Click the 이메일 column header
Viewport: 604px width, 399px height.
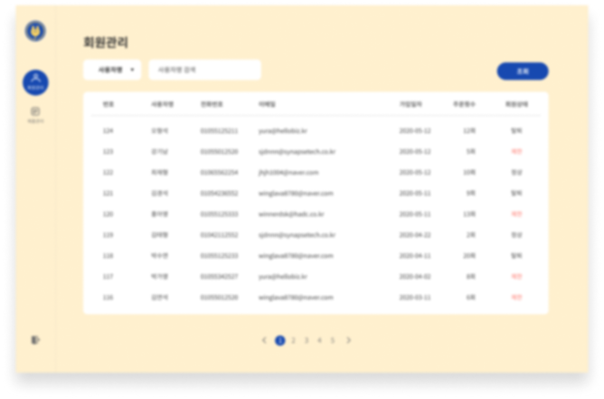[x=267, y=104]
